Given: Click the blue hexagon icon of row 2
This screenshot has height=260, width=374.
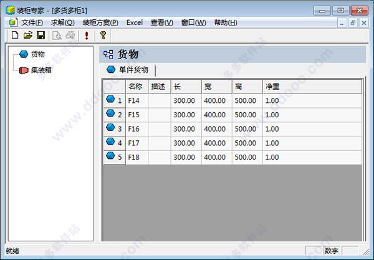Looking at the screenshot, I should coord(110,113).
